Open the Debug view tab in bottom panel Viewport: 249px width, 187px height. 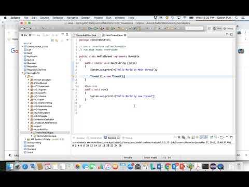pos(128,138)
